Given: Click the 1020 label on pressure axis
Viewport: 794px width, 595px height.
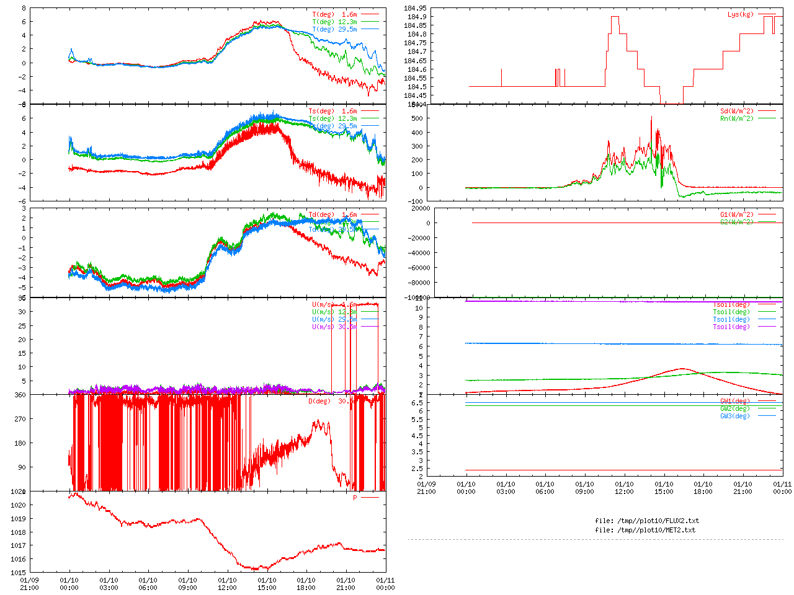Looking at the screenshot, I should point(18,505).
